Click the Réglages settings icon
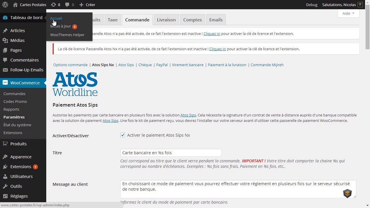This screenshot has height=208, width=370. 5,196
